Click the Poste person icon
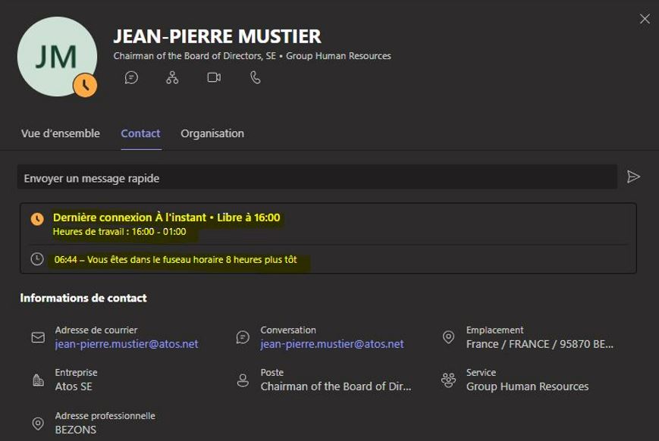This screenshot has width=659, height=441. pos(243,380)
